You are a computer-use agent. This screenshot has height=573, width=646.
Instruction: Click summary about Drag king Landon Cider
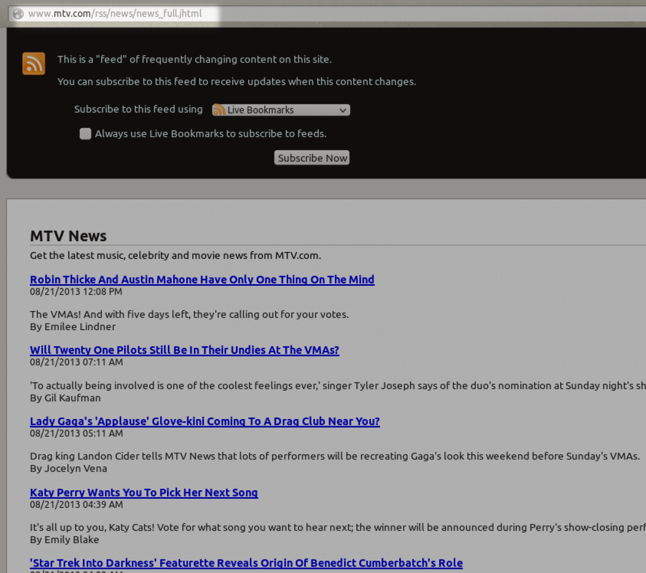tap(335, 456)
